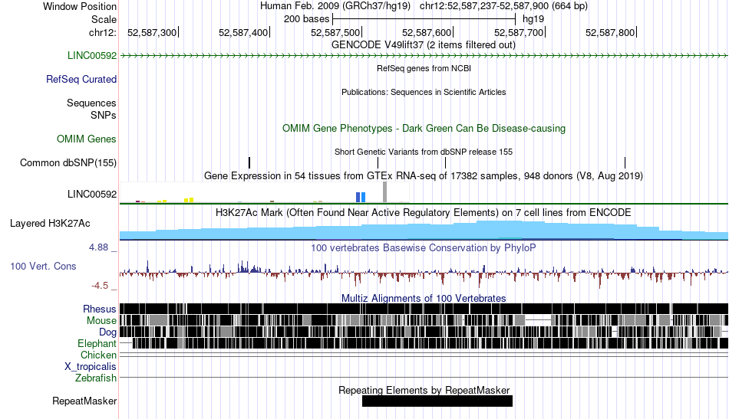Click the Sequences SNPs track label
Screen dimensions: 729x419
[91, 109]
